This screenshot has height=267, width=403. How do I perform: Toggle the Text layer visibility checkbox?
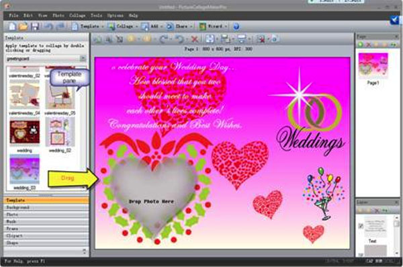(x=361, y=226)
